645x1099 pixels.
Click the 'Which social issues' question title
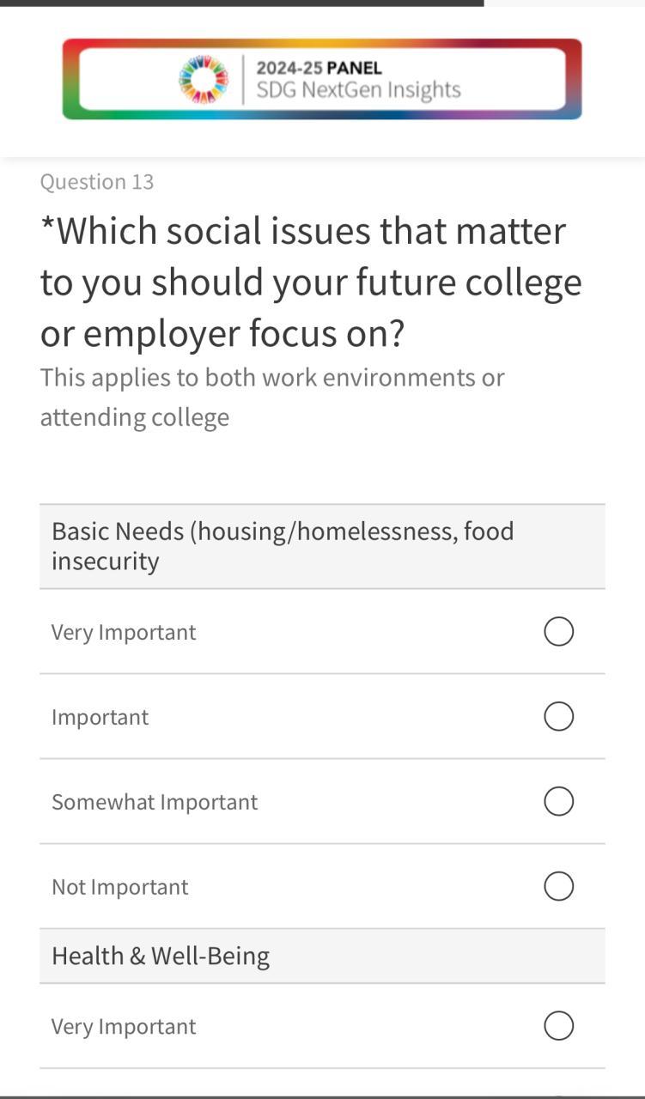click(x=311, y=282)
